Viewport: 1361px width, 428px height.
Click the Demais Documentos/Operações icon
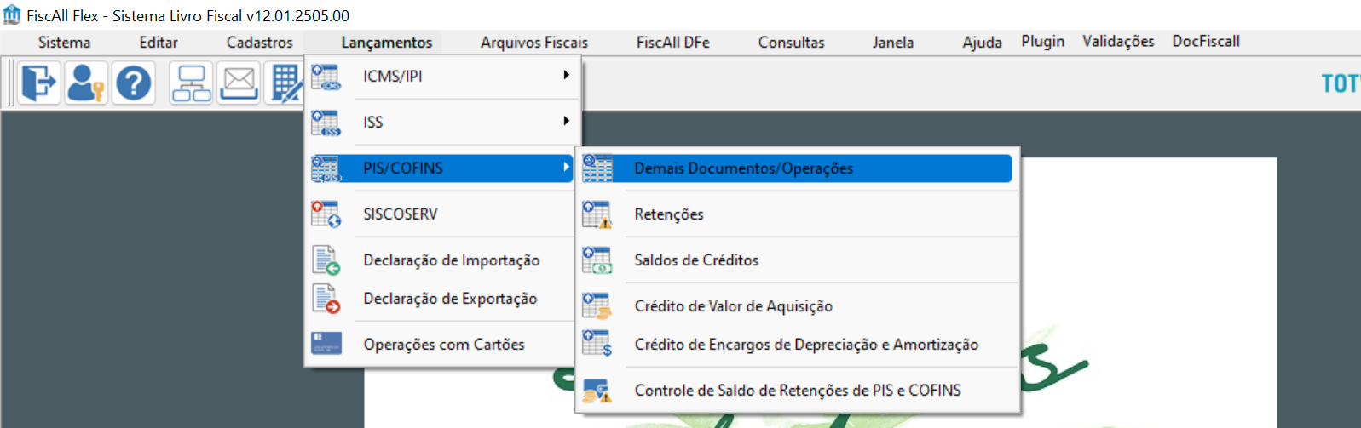[597, 168]
